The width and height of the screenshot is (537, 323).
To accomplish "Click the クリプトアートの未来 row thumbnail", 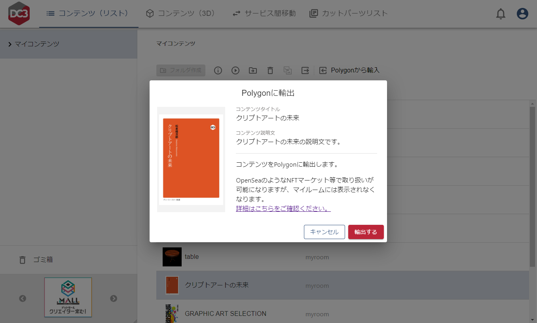I will click(x=172, y=285).
